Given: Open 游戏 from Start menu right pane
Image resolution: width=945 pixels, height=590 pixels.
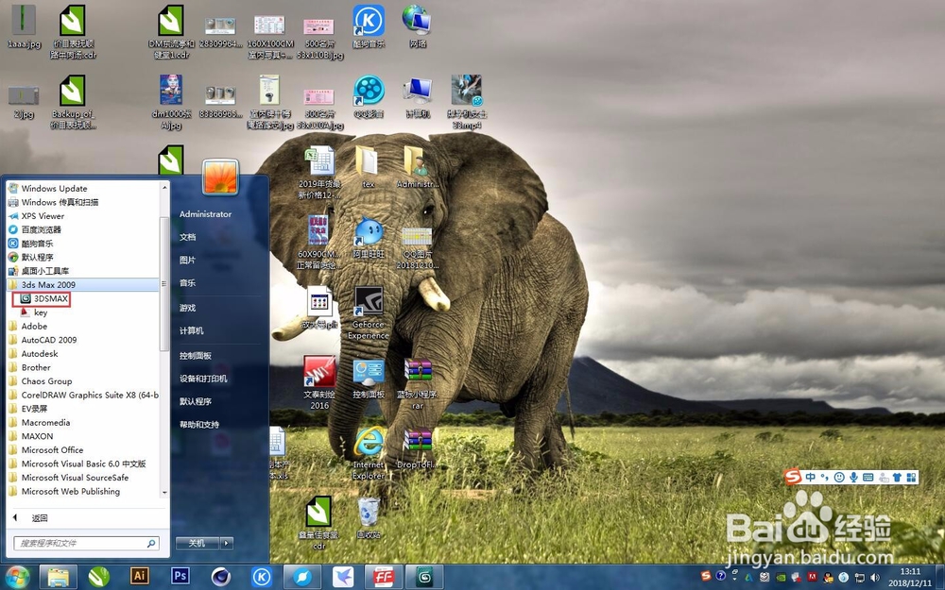Looking at the screenshot, I should [x=187, y=308].
